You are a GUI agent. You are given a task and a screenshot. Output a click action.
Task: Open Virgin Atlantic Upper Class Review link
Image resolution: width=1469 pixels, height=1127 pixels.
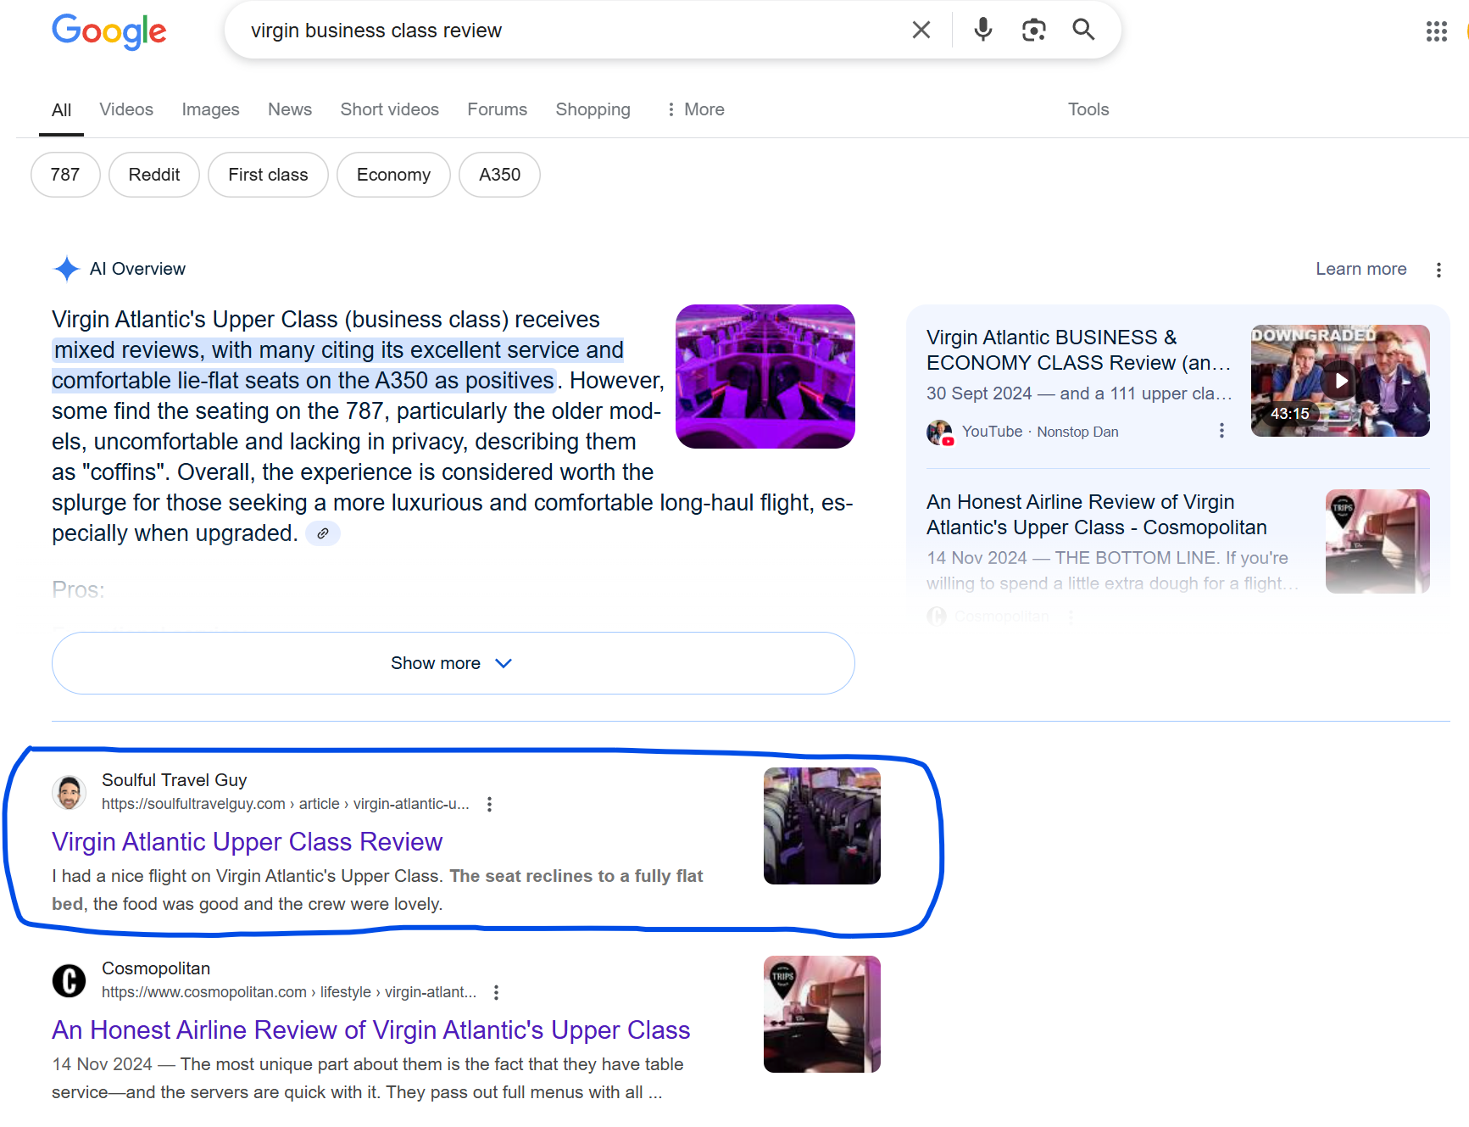pyautogui.click(x=247, y=841)
